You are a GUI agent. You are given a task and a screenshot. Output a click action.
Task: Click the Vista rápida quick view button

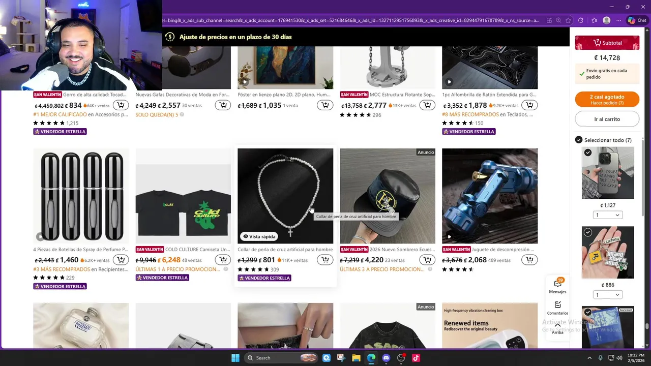[259, 236]
